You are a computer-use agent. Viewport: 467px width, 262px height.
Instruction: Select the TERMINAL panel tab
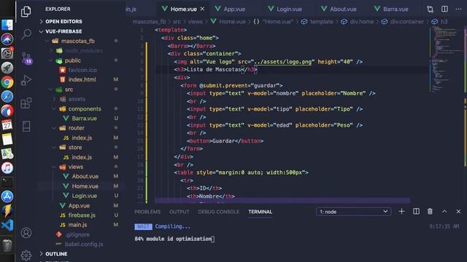pyautogui.click(x=260, y=212)
